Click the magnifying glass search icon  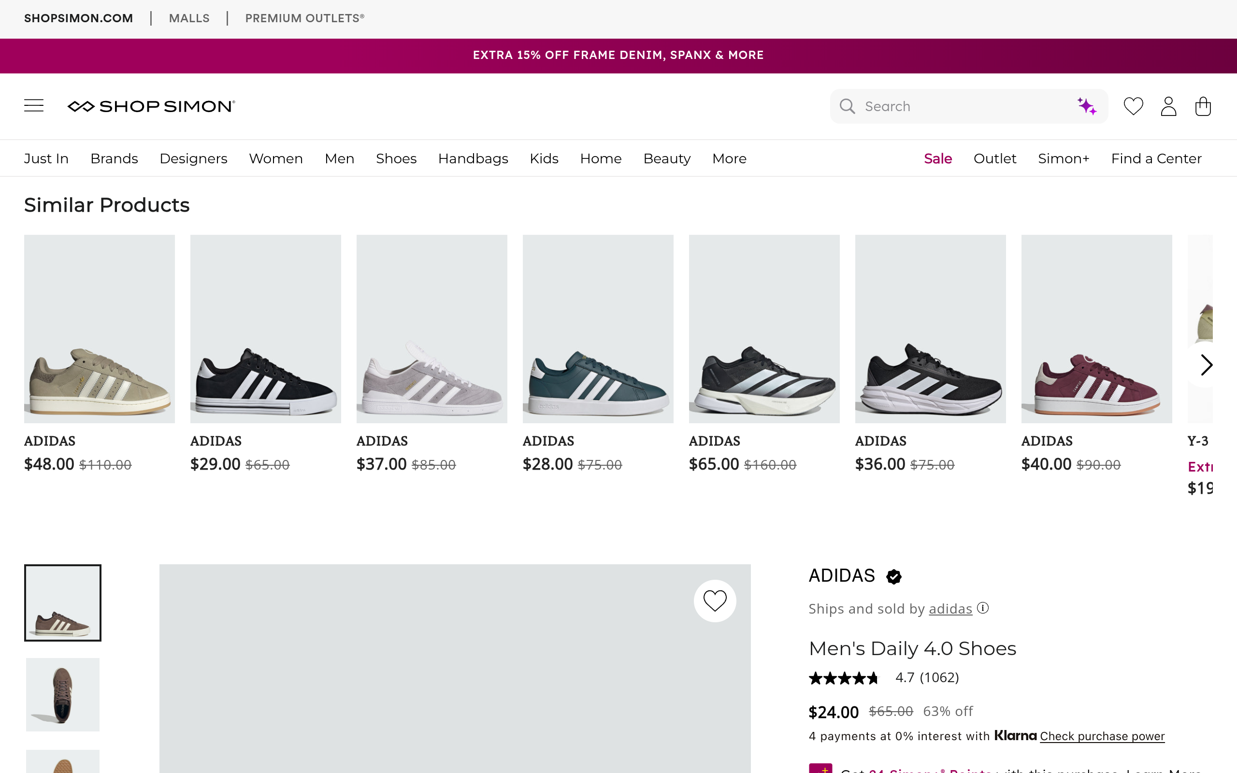(x=847, y=106)
